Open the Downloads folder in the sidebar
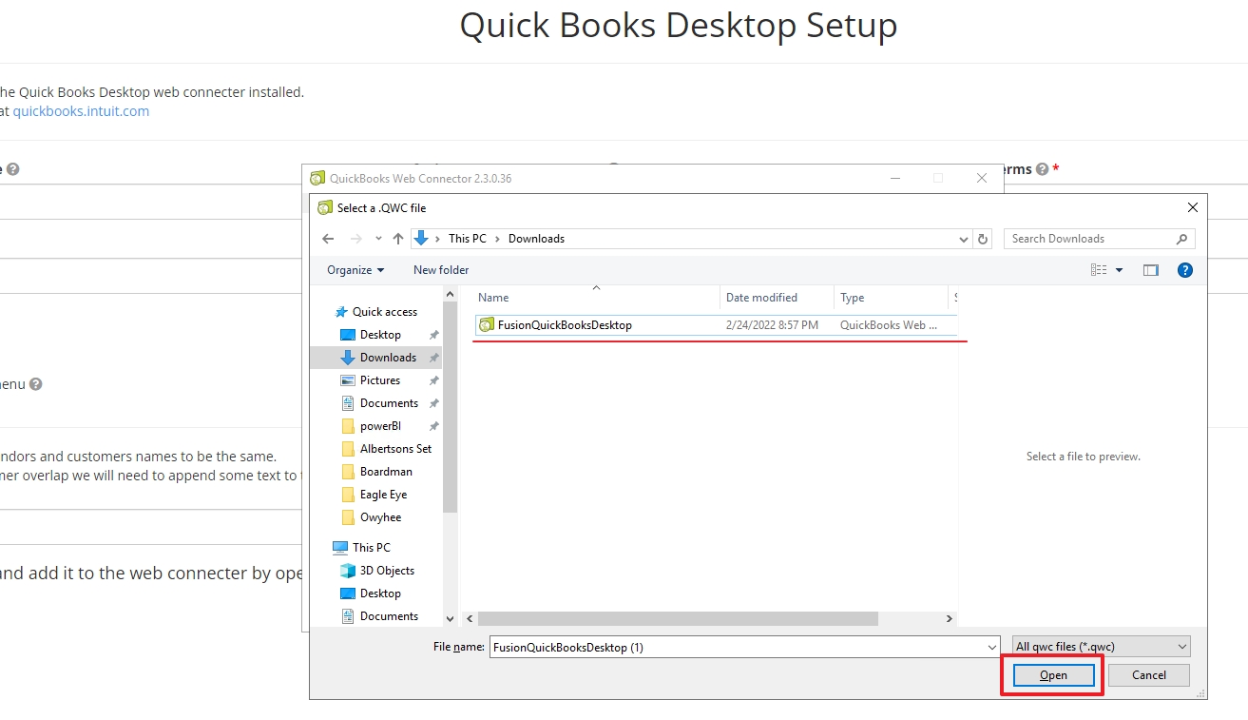Viewport: 1248px width, 720px height. coord(387,357)
